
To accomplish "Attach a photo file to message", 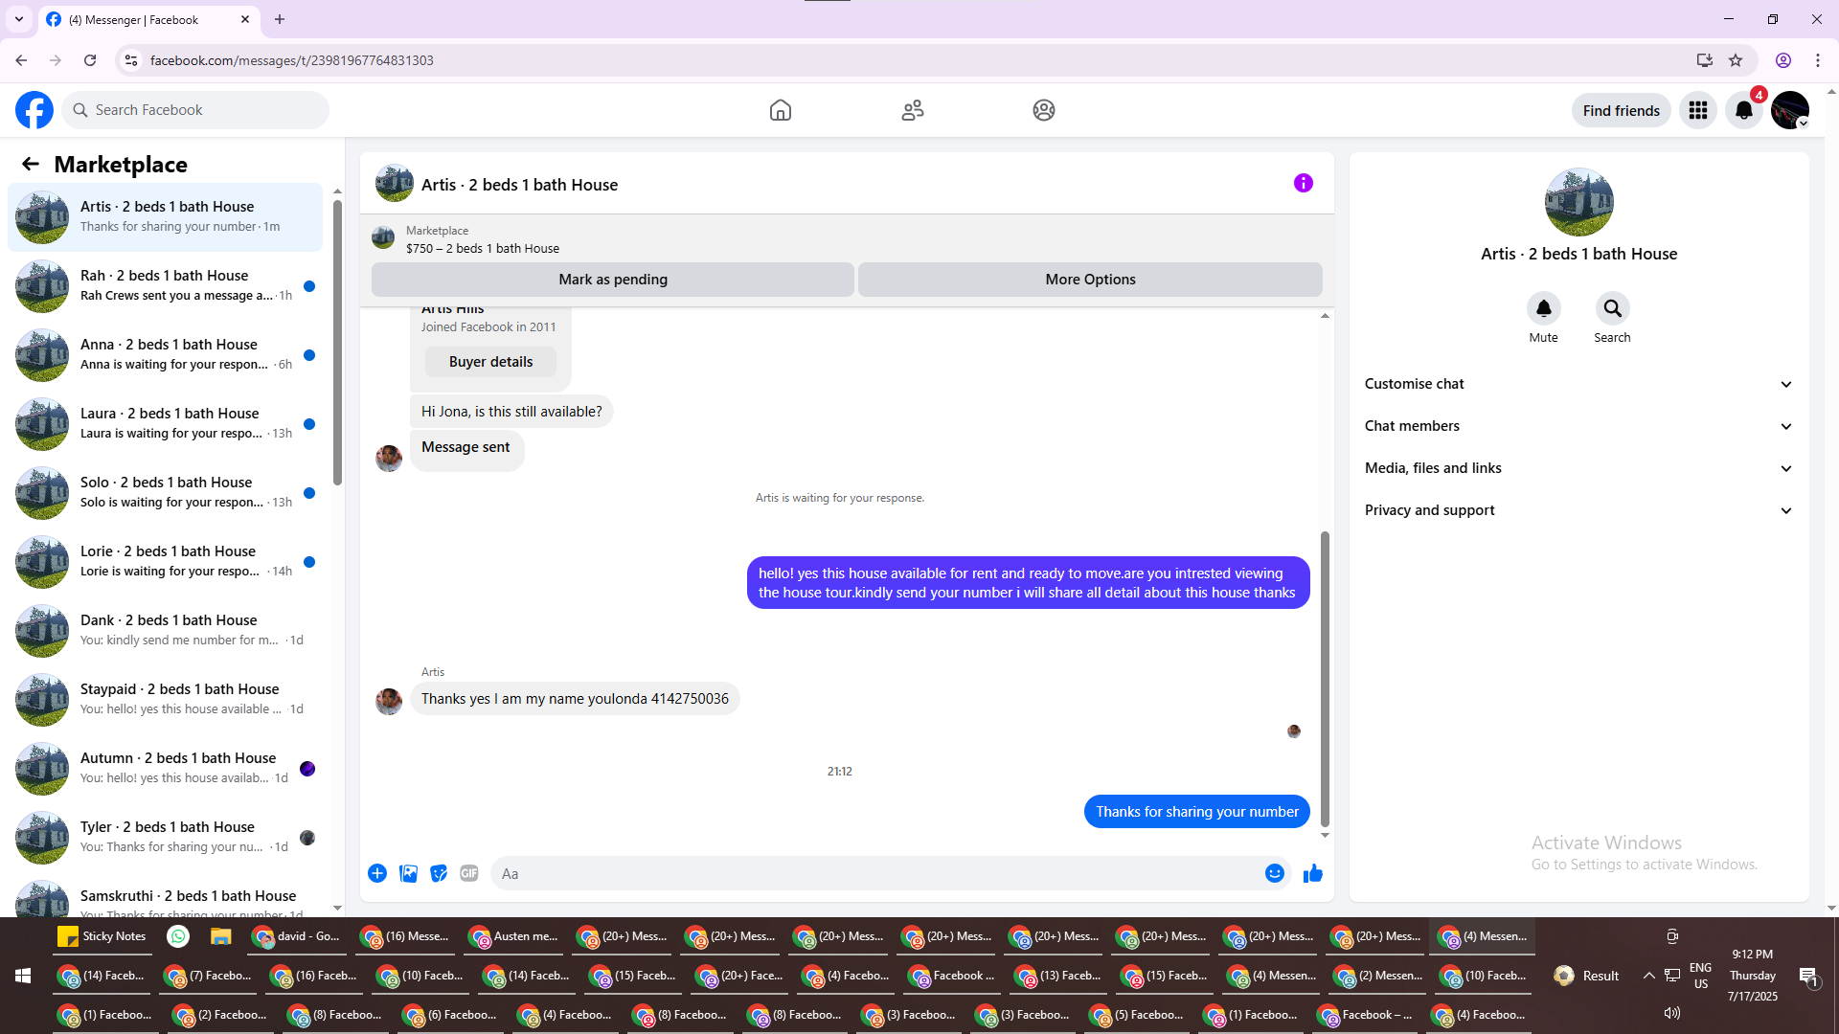I will tap(408, 873).
